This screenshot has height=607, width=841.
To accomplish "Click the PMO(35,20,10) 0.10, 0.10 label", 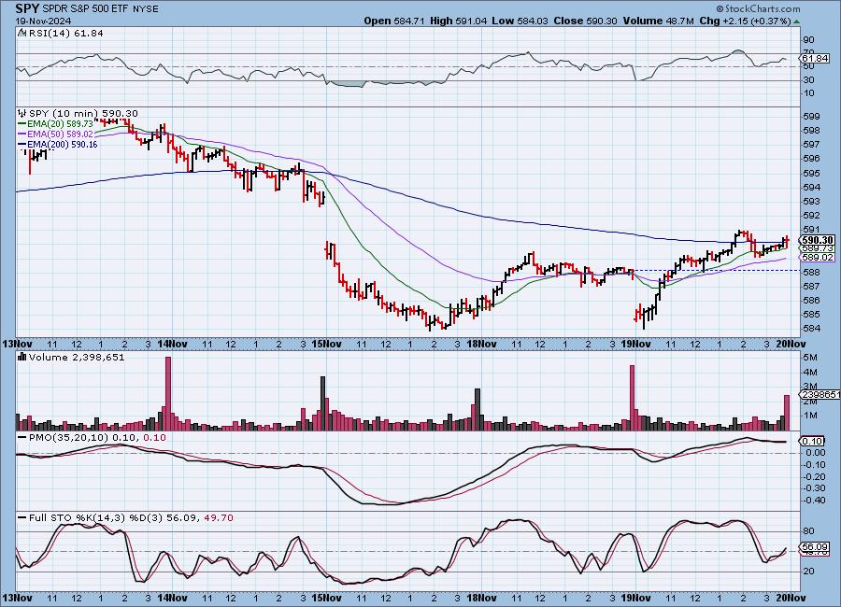I will point(97,438).
